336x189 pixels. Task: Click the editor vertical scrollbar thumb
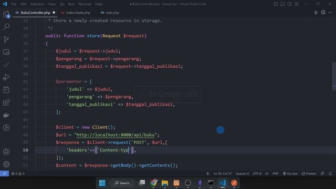[334, 77]
